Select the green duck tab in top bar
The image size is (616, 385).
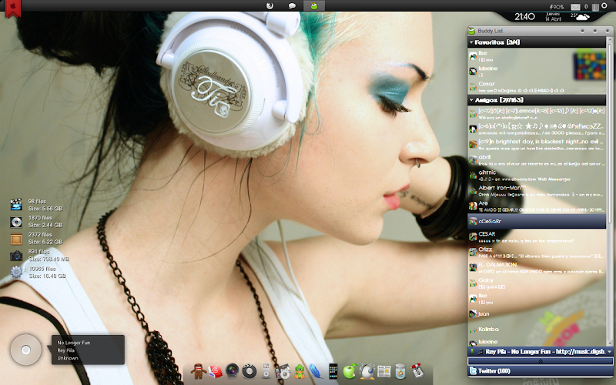pos(314,5)
